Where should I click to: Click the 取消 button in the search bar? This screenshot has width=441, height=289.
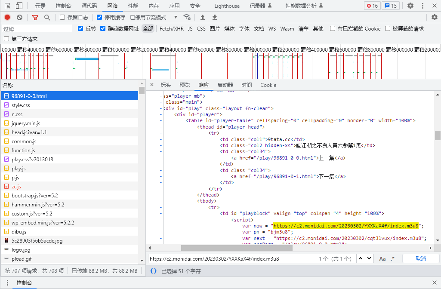[x=420, y=258]
